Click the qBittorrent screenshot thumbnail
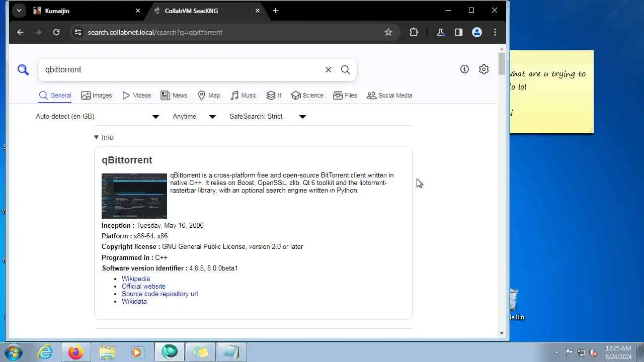644x362 pixels. point(134,196)
